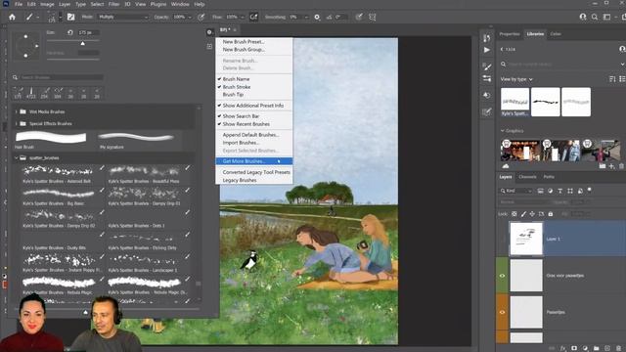Screen dimensions: 626x352
Task: Click search icon in top right toolbar
Action: (x=595, y=17)
